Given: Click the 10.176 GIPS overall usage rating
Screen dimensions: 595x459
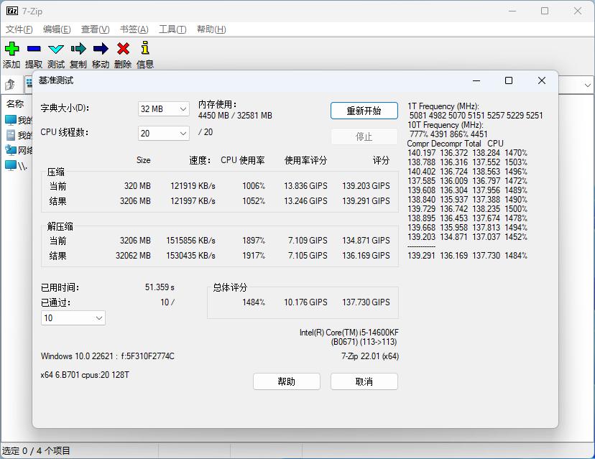Looking at the screenshot, I should 305,302.
